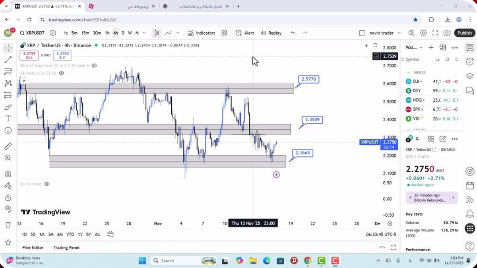
Task: Toggle lock all drawings
Action: pos(8,197)
